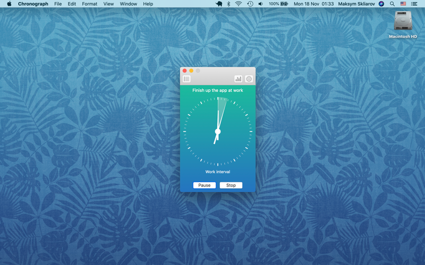This screenshot has height=265, width=425.
Task: Click the clock face center hub
Action: click(x=218, y=131)
